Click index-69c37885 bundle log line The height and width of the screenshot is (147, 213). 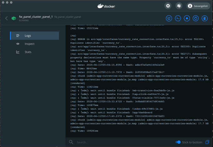[116, 109]
